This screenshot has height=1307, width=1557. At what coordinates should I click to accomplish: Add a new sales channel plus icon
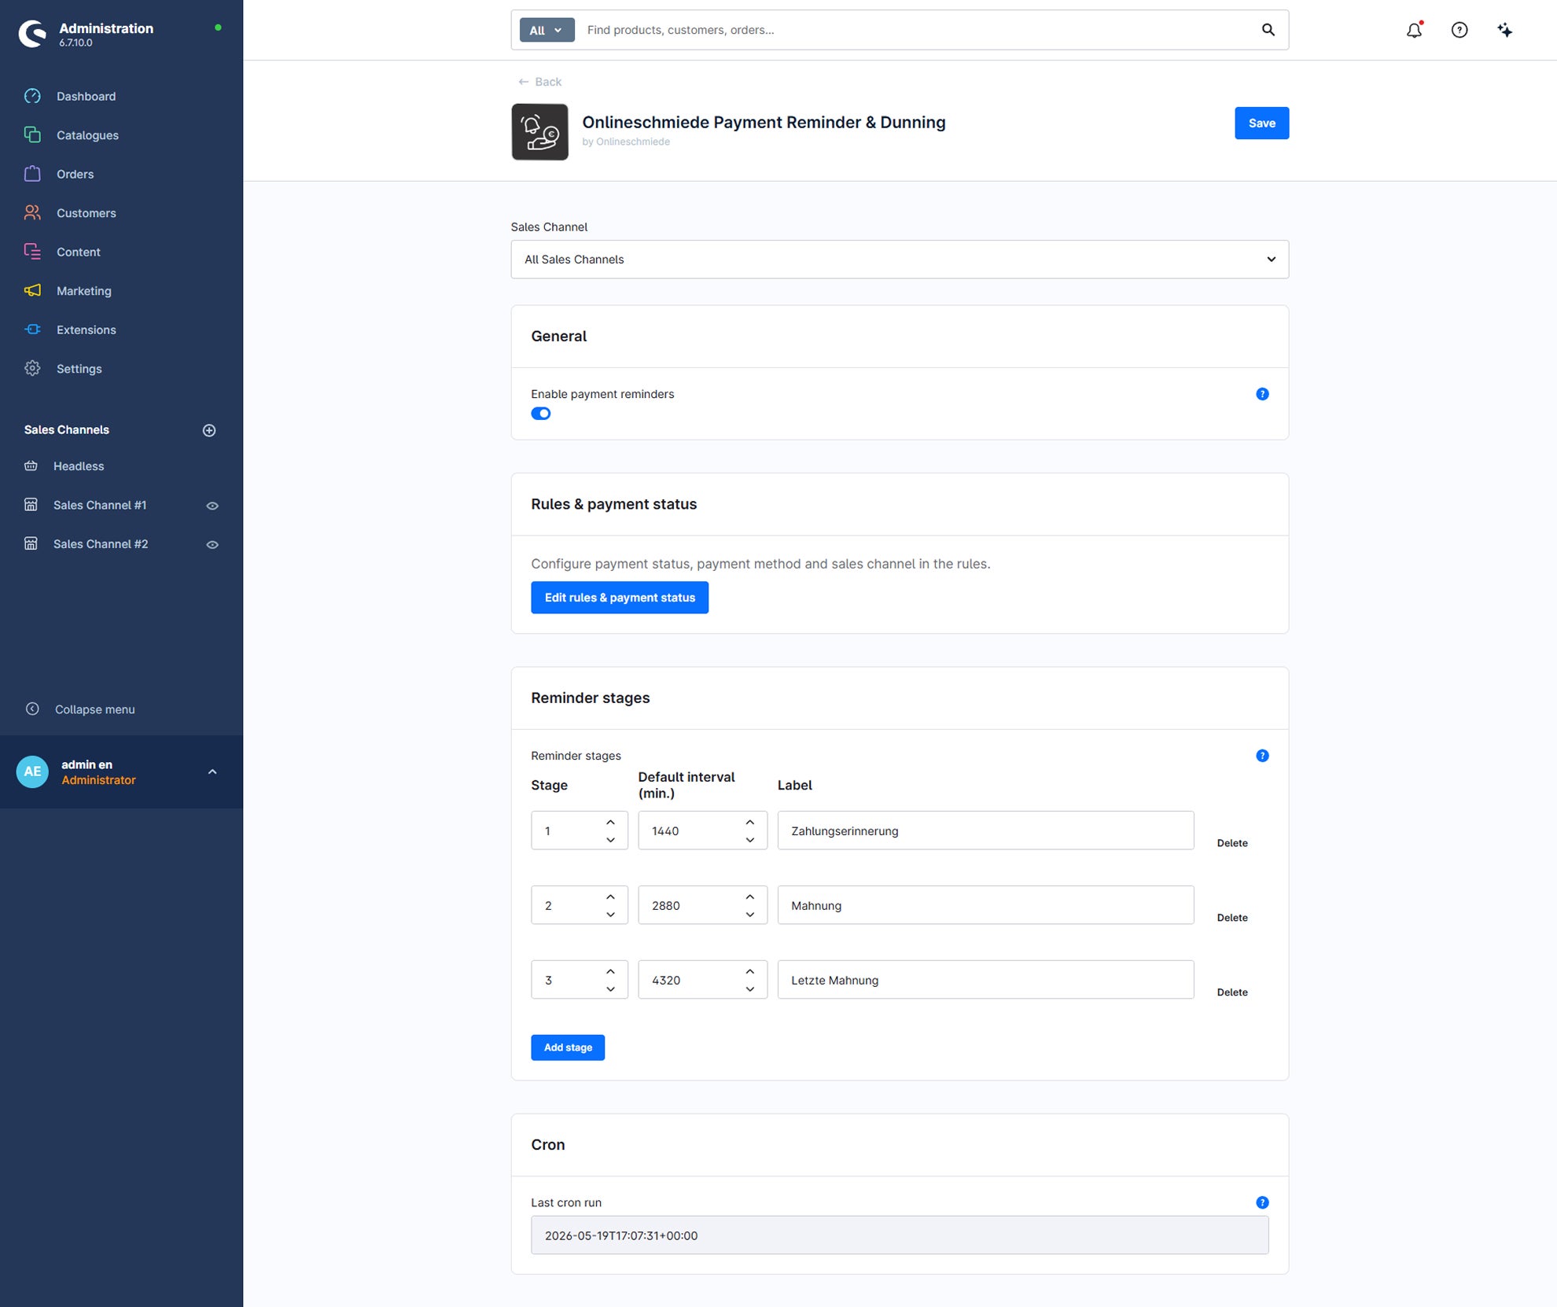(x=209, y=430)
